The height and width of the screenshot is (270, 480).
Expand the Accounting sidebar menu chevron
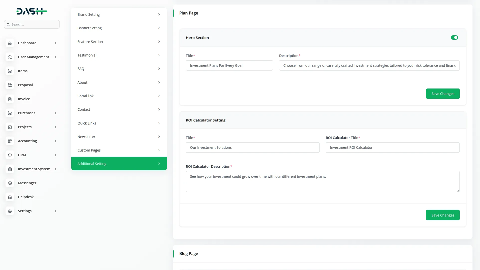tap(55, 141)
